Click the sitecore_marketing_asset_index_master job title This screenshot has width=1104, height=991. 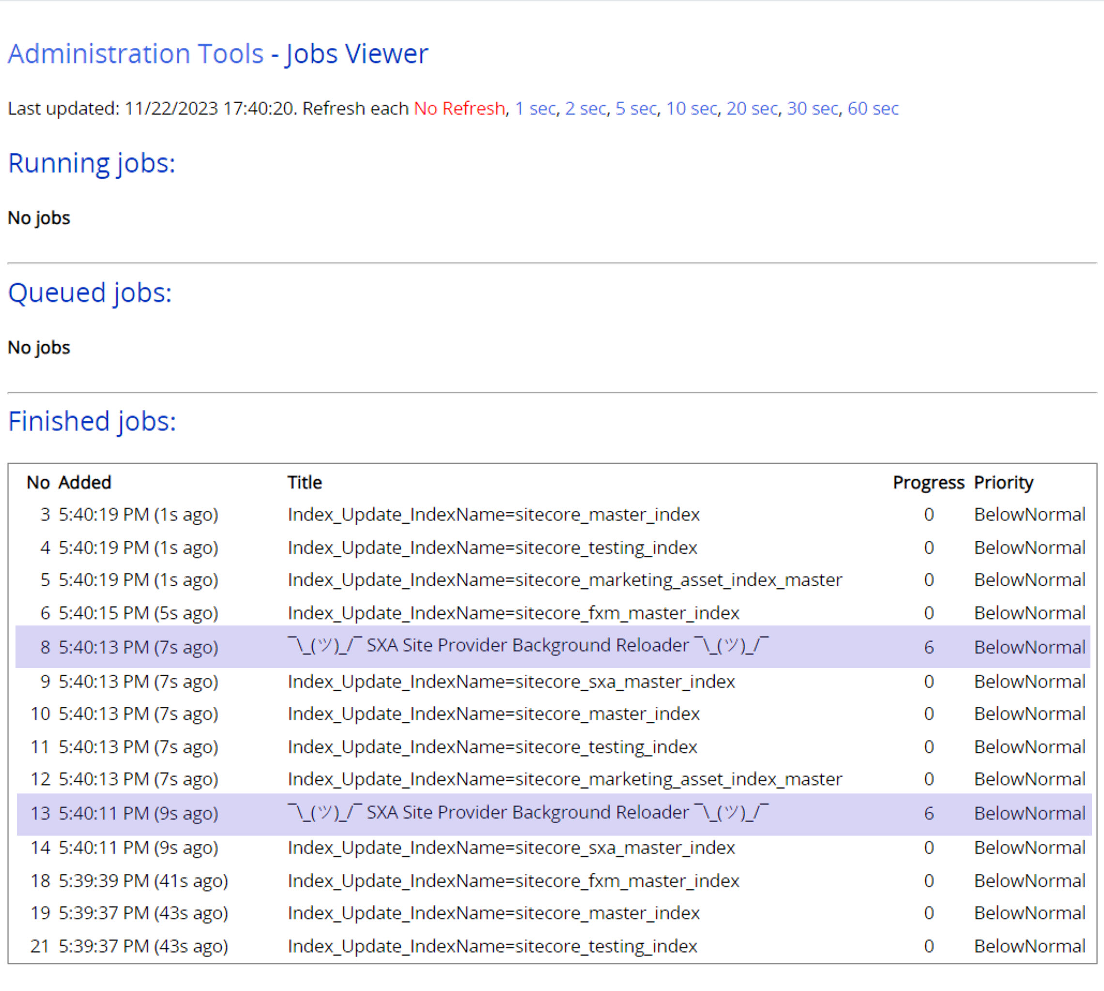pyautogui.click(x=564, y=580)
